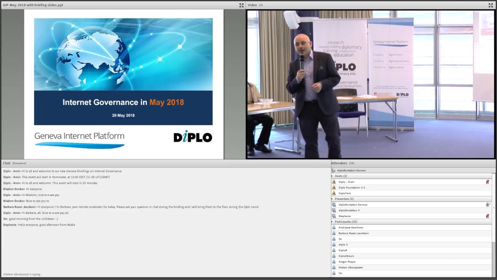497x280 pixels.
Task: Click presenter icon beside diplofondation Geneva in Presenters
Action: tap(334, 205)
